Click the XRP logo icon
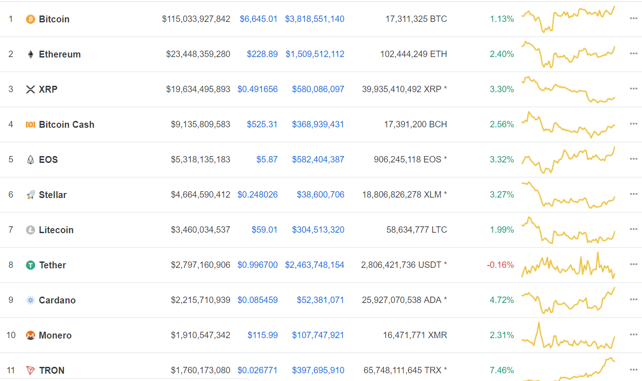 [x=31, y=89]
